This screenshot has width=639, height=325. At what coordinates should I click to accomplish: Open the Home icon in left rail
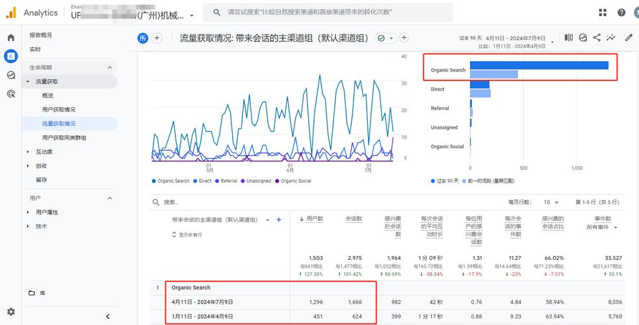click(11, 38)
